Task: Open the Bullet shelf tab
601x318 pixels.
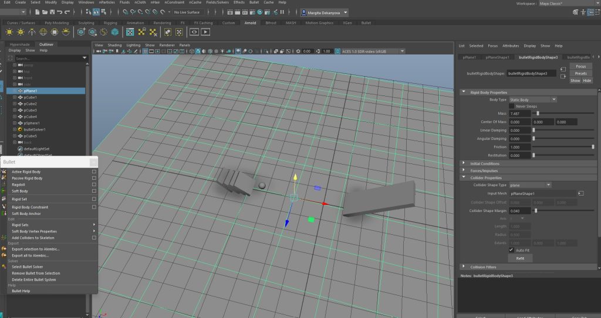Action: 366,23
